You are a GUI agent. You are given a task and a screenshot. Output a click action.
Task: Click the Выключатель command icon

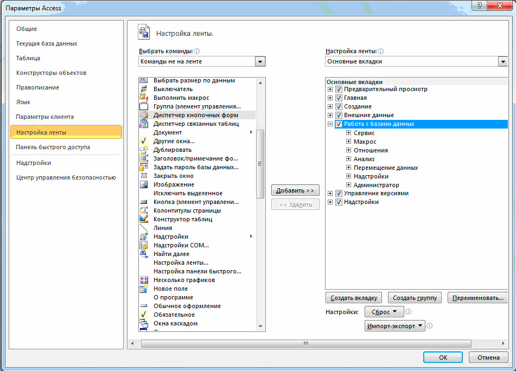coord(143,89)
